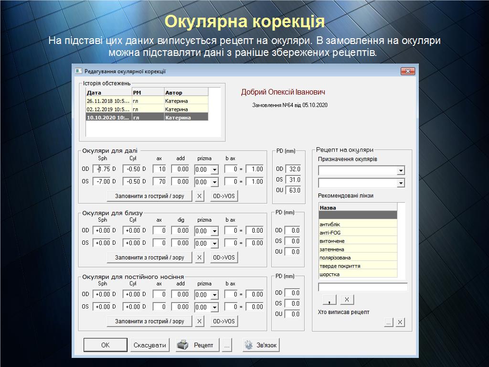The width and height of the screenshot is (489, 367).
Task: Click the comma button under lens list
Action: click(x=330, y=300)
